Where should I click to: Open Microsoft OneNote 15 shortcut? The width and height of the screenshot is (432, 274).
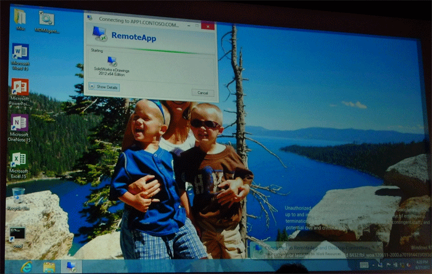point(19,123)
